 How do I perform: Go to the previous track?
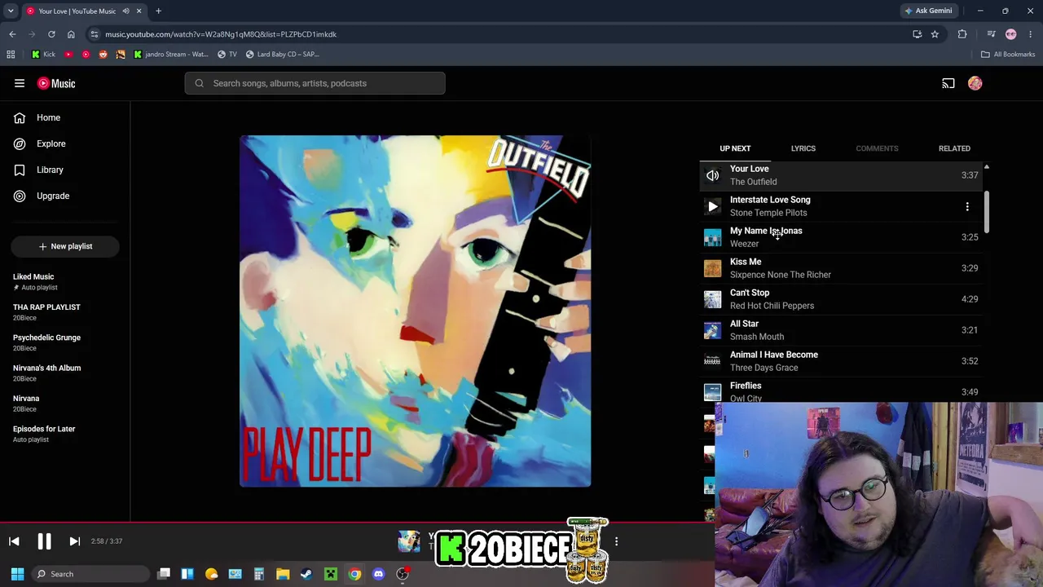coord(14,541)
